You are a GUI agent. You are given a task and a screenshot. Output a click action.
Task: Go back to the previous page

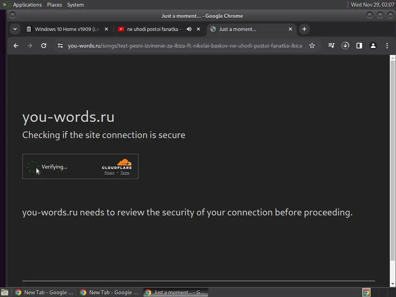(x=16, y=46)
